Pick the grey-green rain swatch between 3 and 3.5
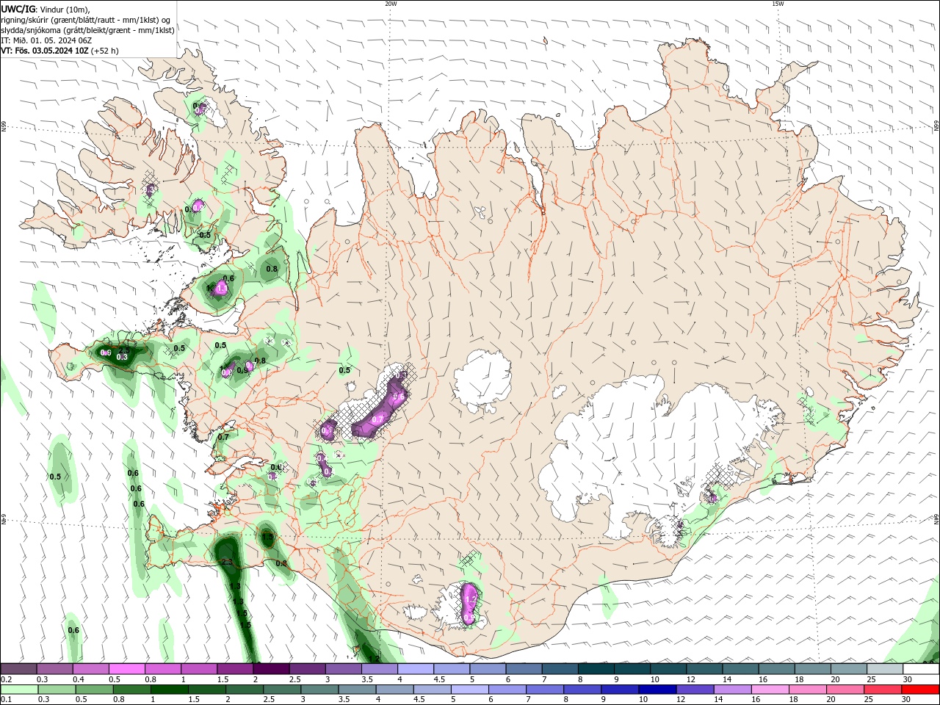The image size is (940, 705). pos(319,690)
